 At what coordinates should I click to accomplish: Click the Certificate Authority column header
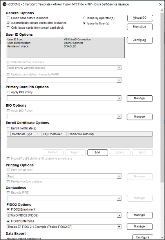pyautogui.click(x=110, y=134)
